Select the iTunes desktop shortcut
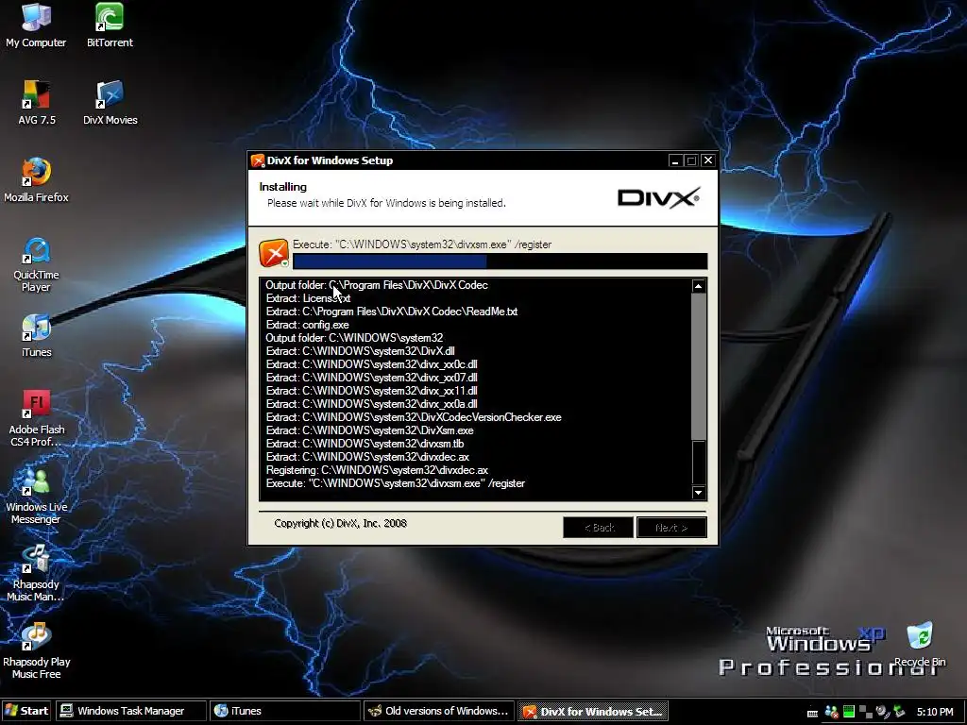The width and height of the screenshot is (967, 725). pyautogui.click(x=37, y=336)
